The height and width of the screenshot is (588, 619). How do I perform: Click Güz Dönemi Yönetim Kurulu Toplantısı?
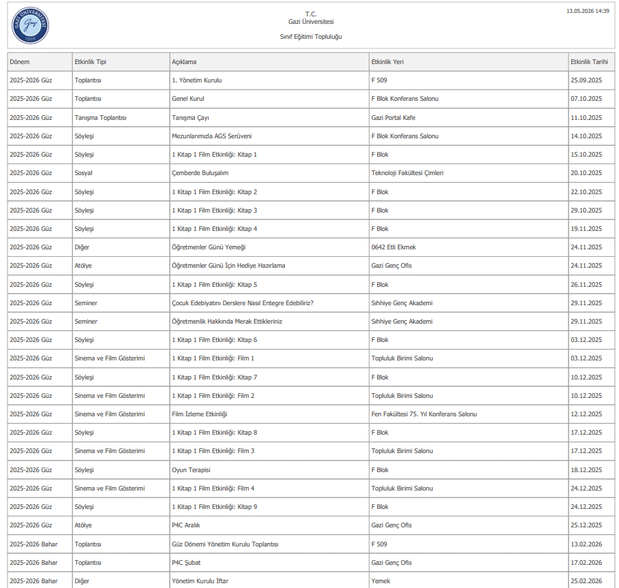tap(269, 544)
